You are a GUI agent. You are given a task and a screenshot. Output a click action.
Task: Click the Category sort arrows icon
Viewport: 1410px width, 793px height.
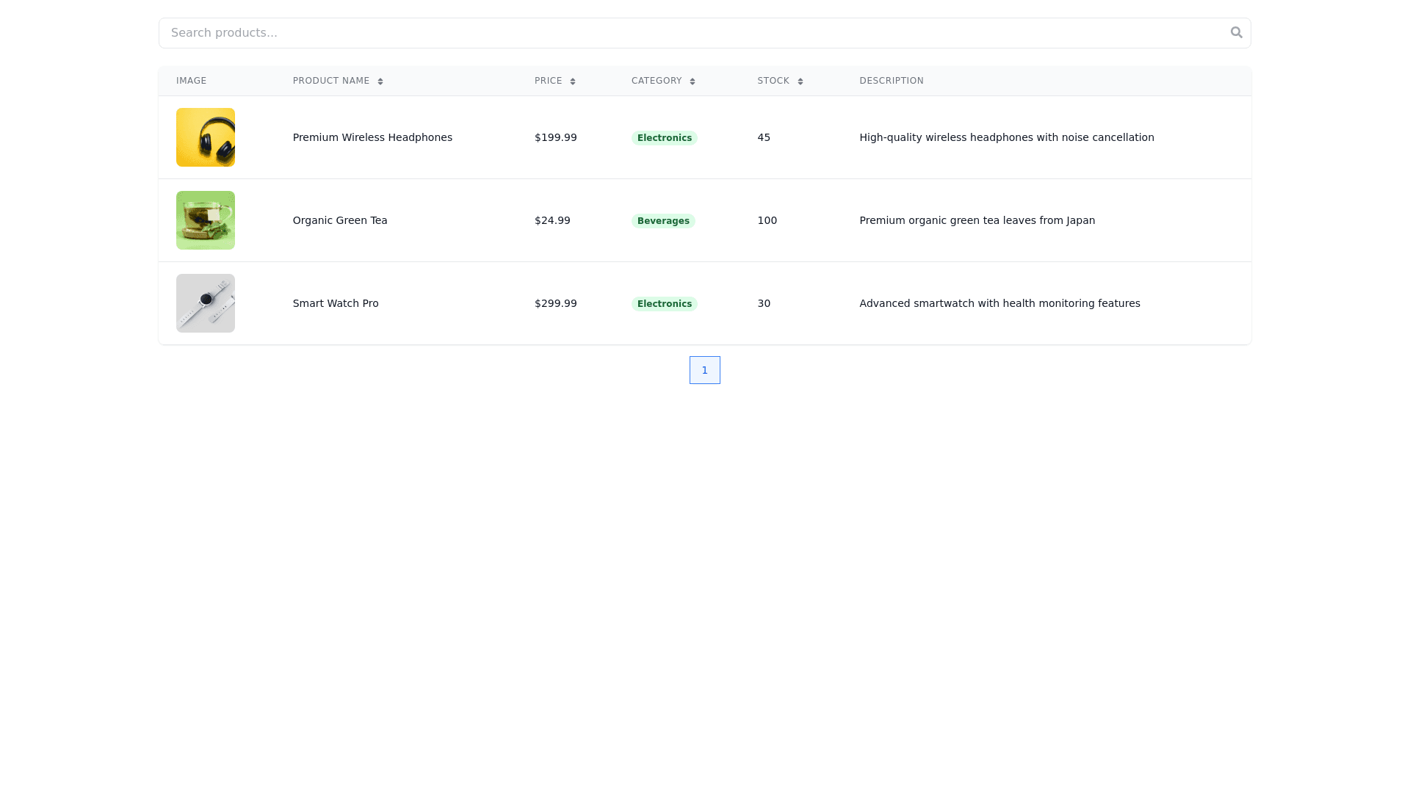click(693, 82)
